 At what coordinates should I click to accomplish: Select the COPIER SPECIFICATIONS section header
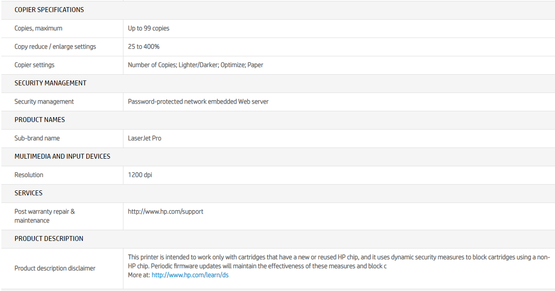tap(49, 10)
